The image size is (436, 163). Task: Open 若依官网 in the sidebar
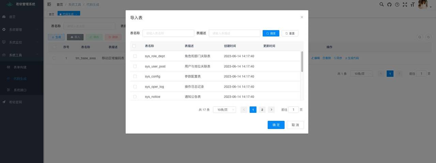22,102
